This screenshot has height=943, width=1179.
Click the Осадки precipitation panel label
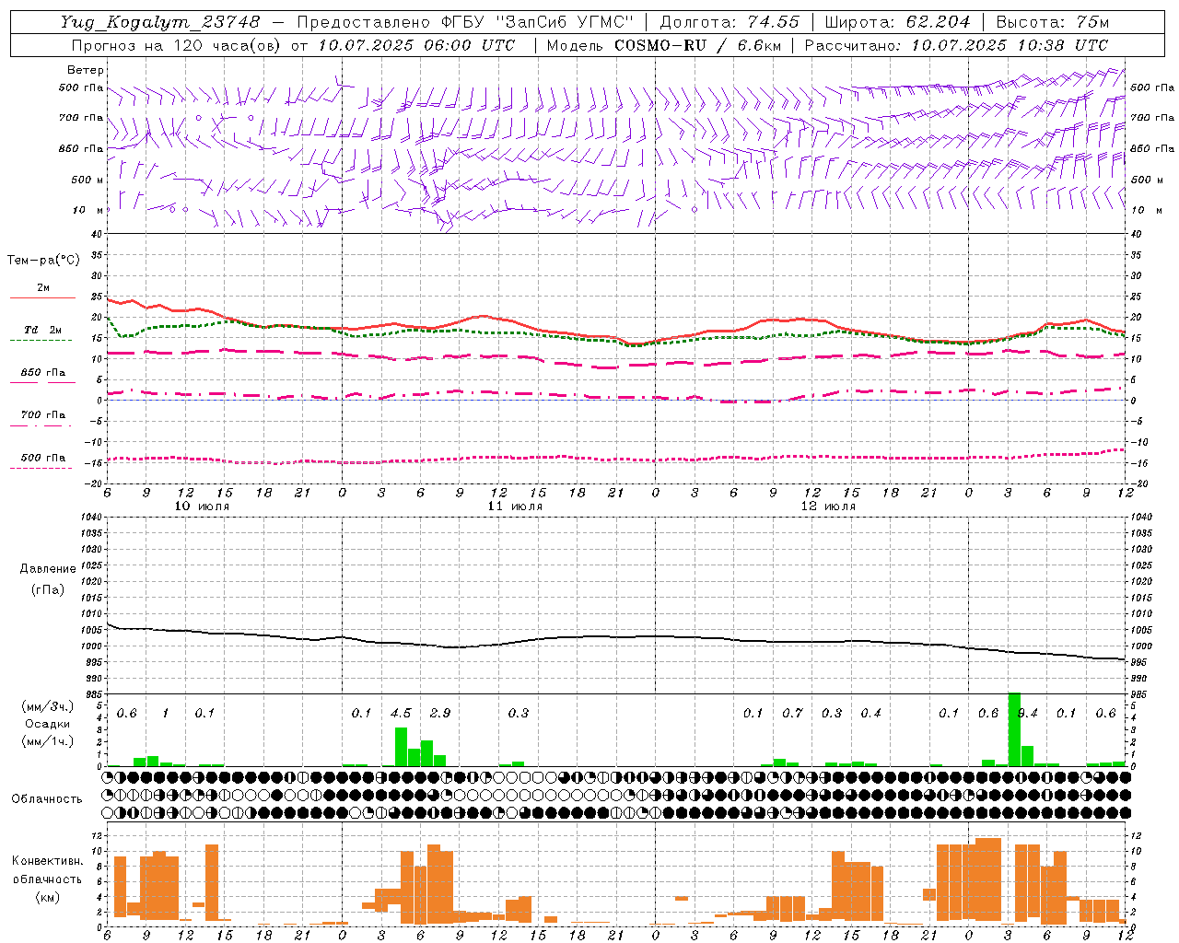pos(48,724)
